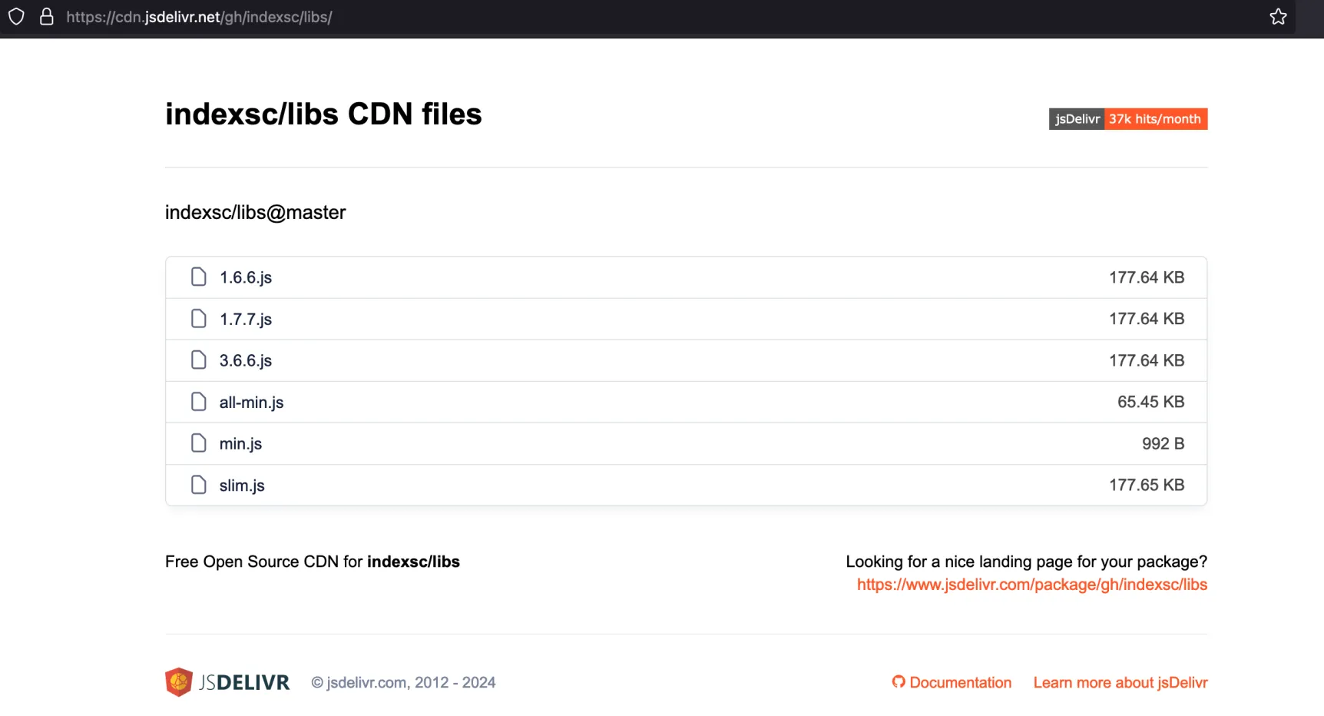The height and width of the screenshot is (716, 1324).
Task: Click the JSDELIVR logo in footer
Action: coord(227,682)
